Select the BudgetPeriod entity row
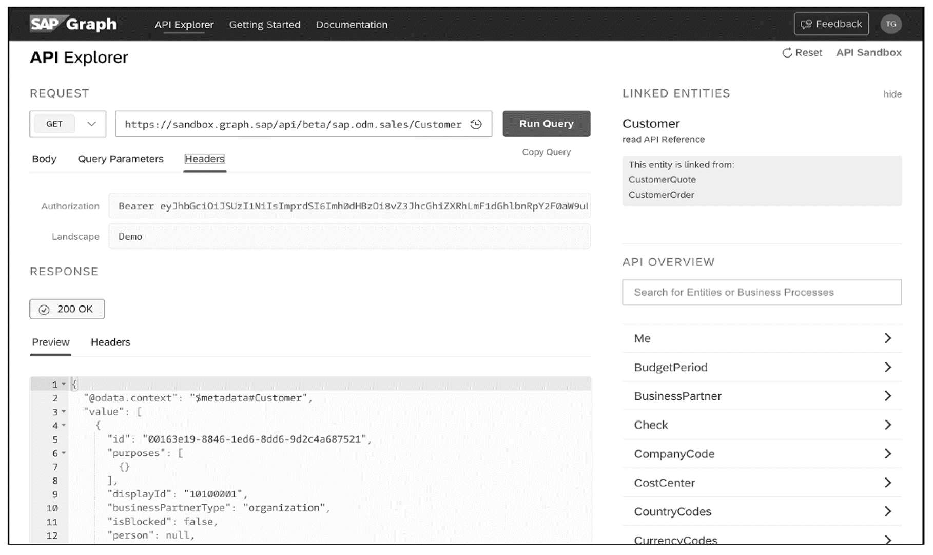The height and width of the screenshot is (555, 933). click(762, 367)
